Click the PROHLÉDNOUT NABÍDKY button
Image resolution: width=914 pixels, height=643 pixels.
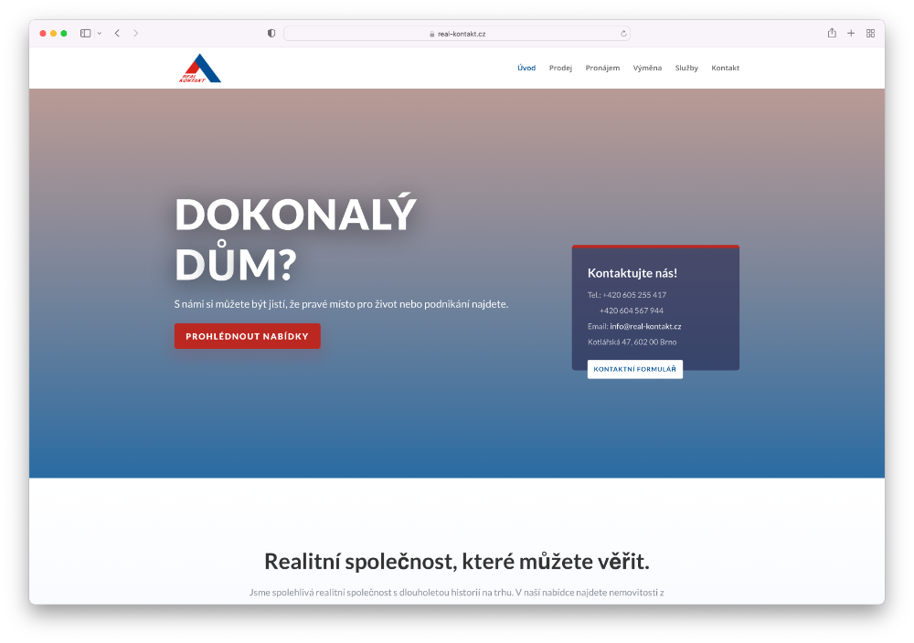[x=247, y=336]
